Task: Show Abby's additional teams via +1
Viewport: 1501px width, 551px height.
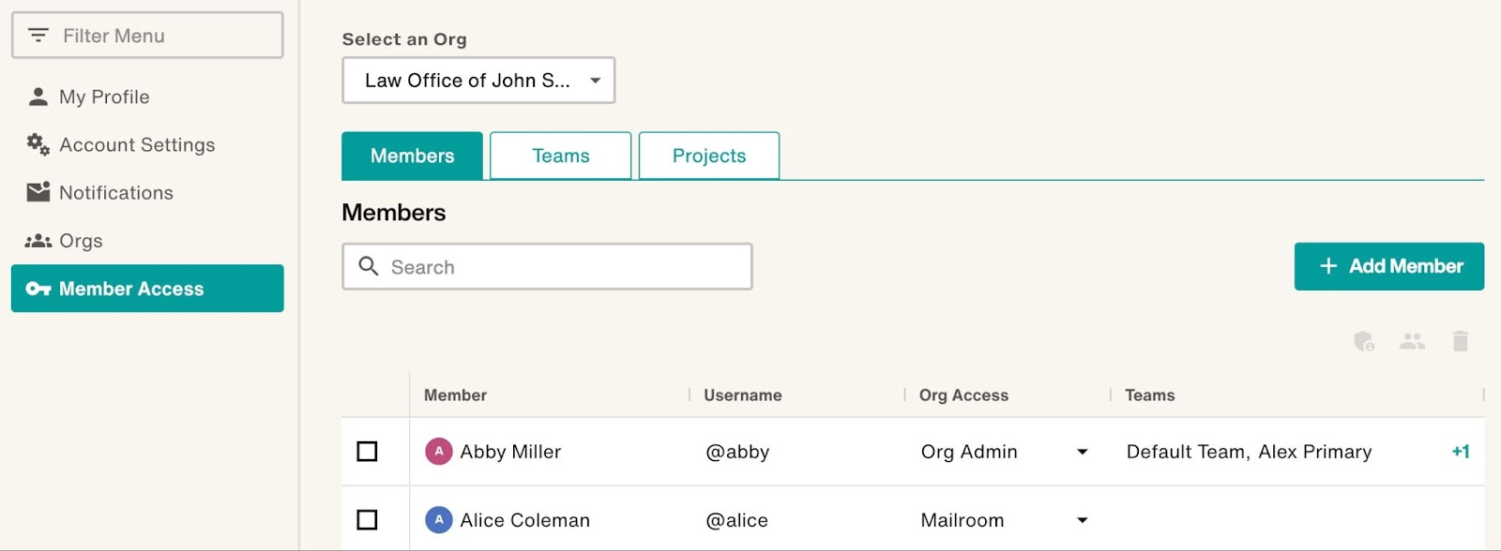Action: [x=1461, y=452]
